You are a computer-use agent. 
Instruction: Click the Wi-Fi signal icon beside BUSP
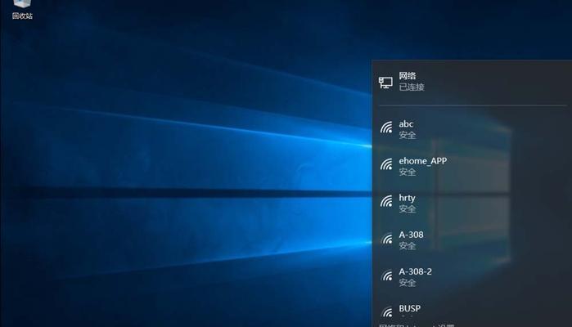(386, 311)
